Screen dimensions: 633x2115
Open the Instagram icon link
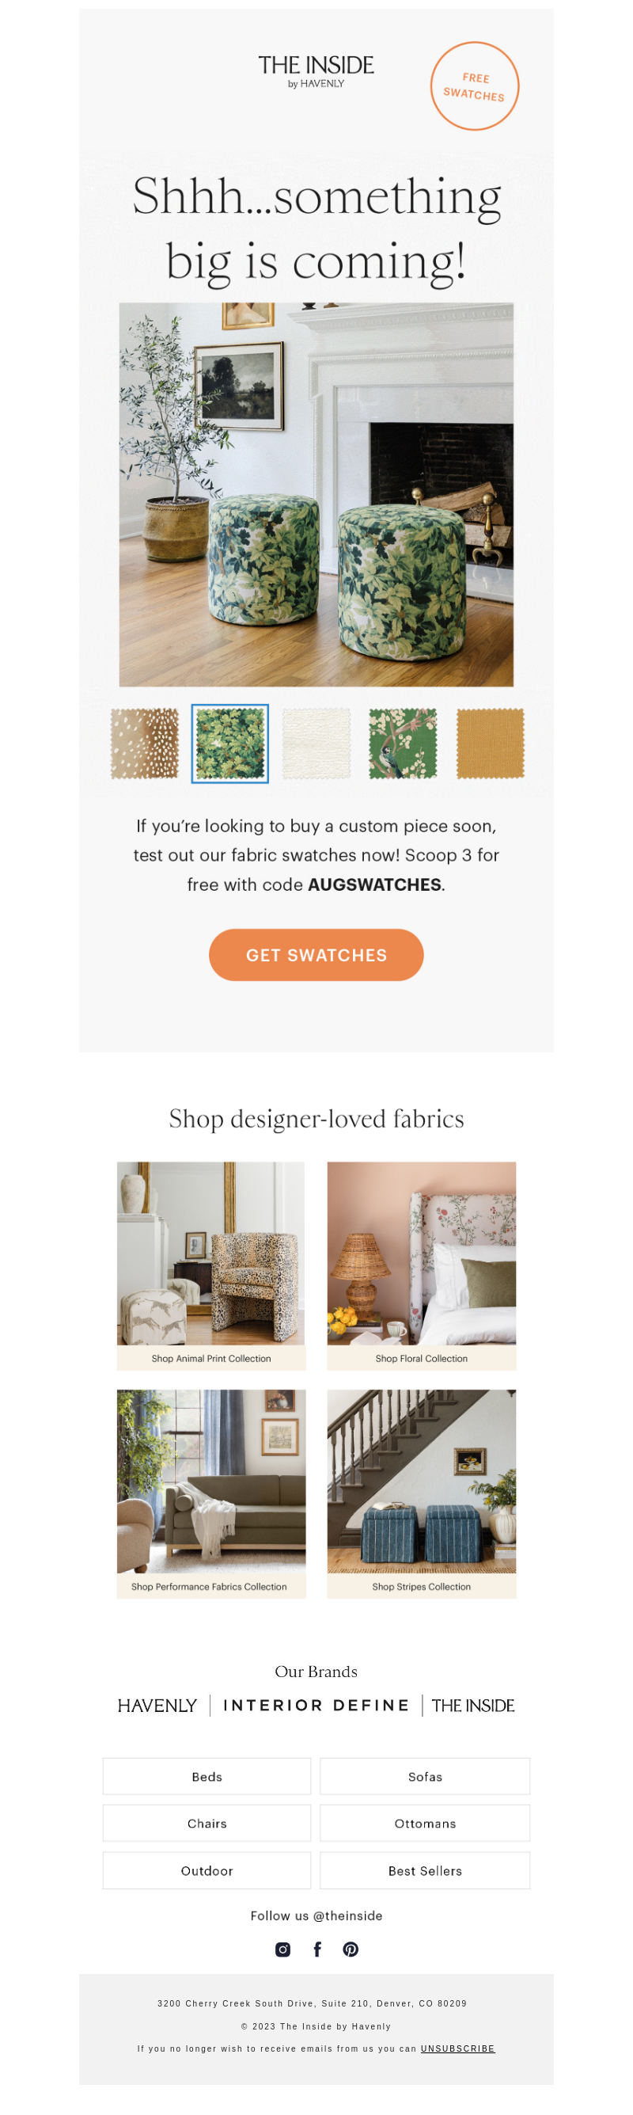[283, 1950]
